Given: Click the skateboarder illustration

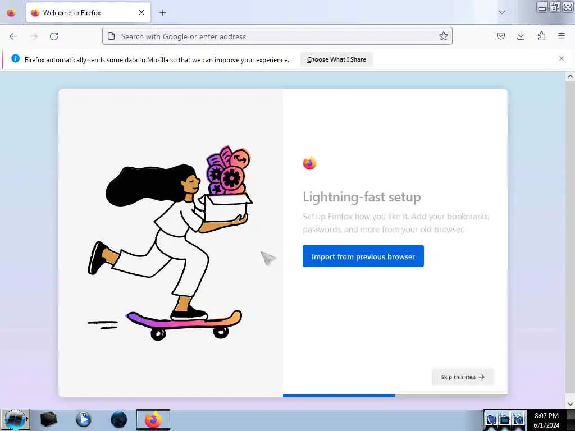Looking at the screenshot, I should 171,242.
